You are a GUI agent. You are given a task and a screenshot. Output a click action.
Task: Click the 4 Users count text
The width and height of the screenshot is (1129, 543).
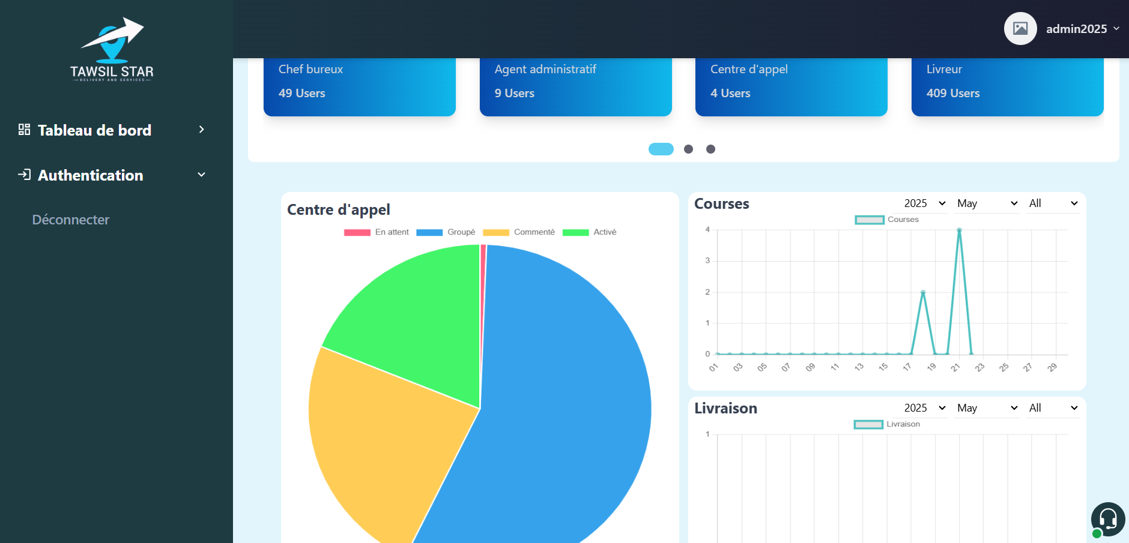731,93
